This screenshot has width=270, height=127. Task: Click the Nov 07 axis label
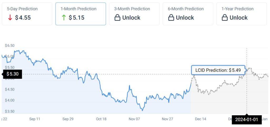tap(134, 119)
